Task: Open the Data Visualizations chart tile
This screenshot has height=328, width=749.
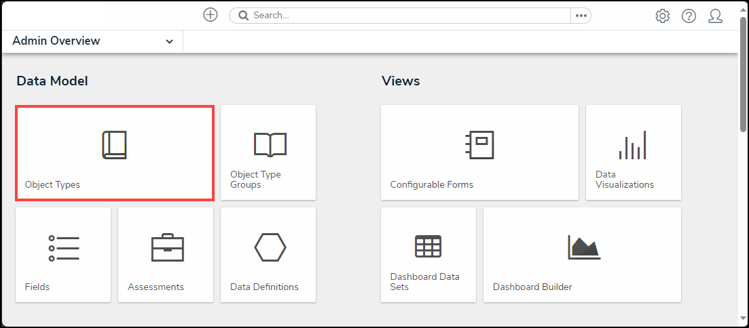Action: (x=633, y=152)
